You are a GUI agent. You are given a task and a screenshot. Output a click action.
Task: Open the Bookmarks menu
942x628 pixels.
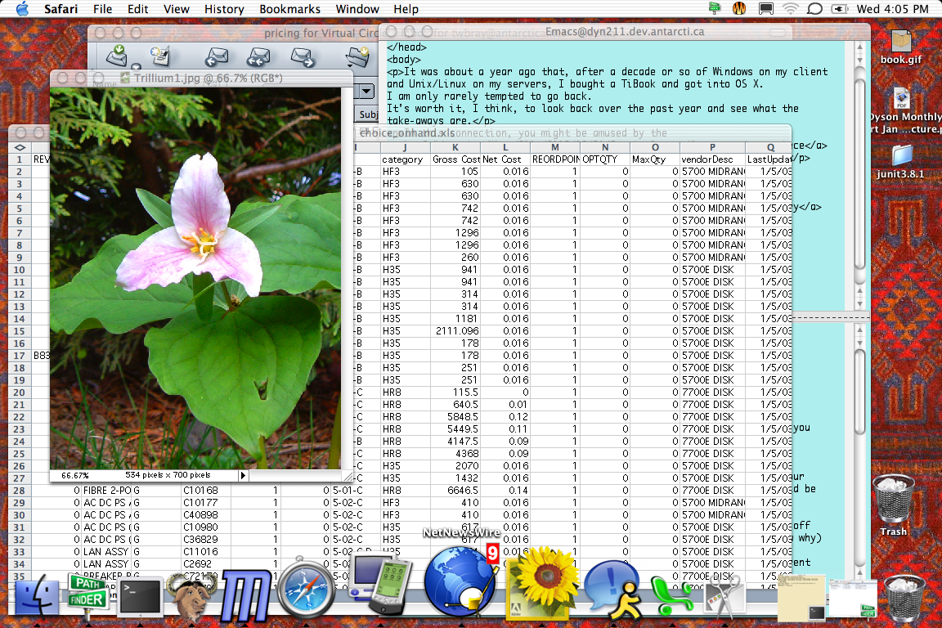[x=290, y=9]
